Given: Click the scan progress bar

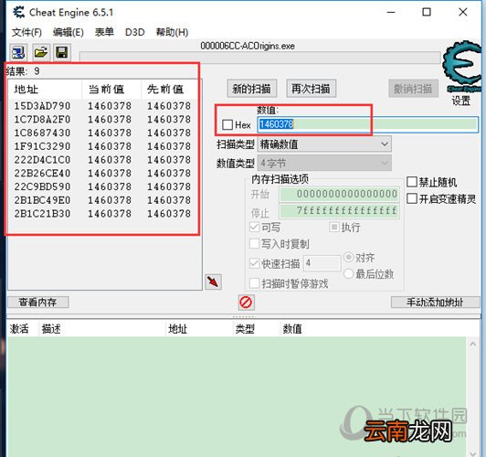Looking at the screenshot, I should click(x=259, y=57).
